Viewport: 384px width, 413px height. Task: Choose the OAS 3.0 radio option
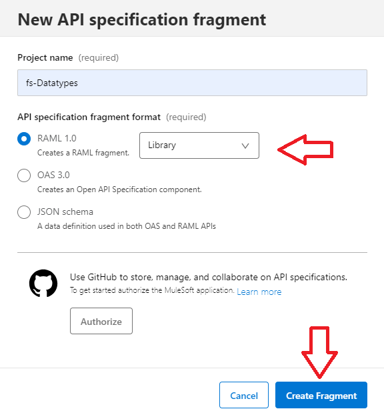24,175
